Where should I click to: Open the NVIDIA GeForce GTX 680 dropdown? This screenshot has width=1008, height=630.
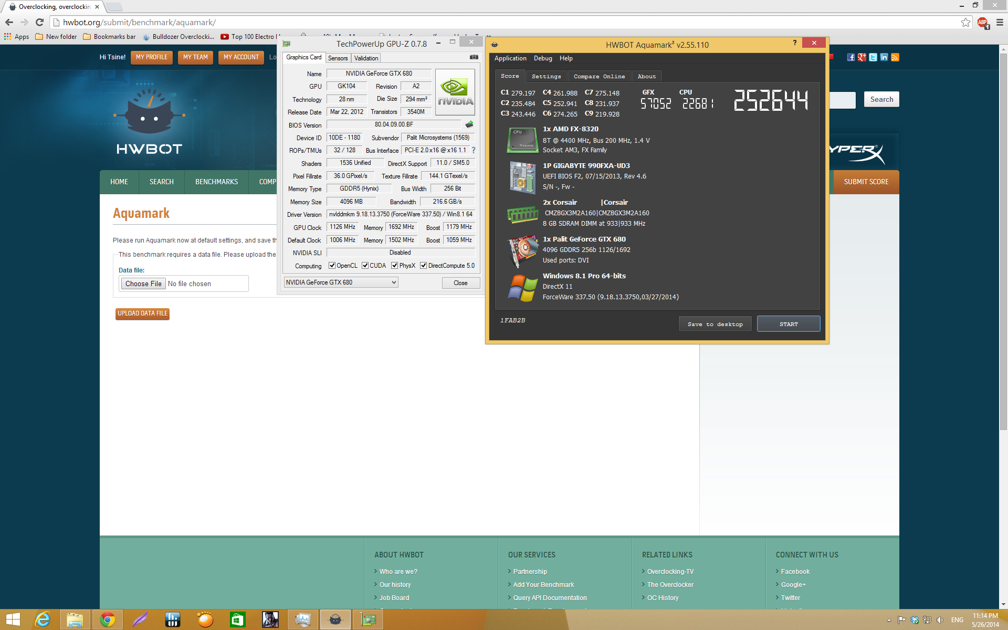click(x=341, y=282)
